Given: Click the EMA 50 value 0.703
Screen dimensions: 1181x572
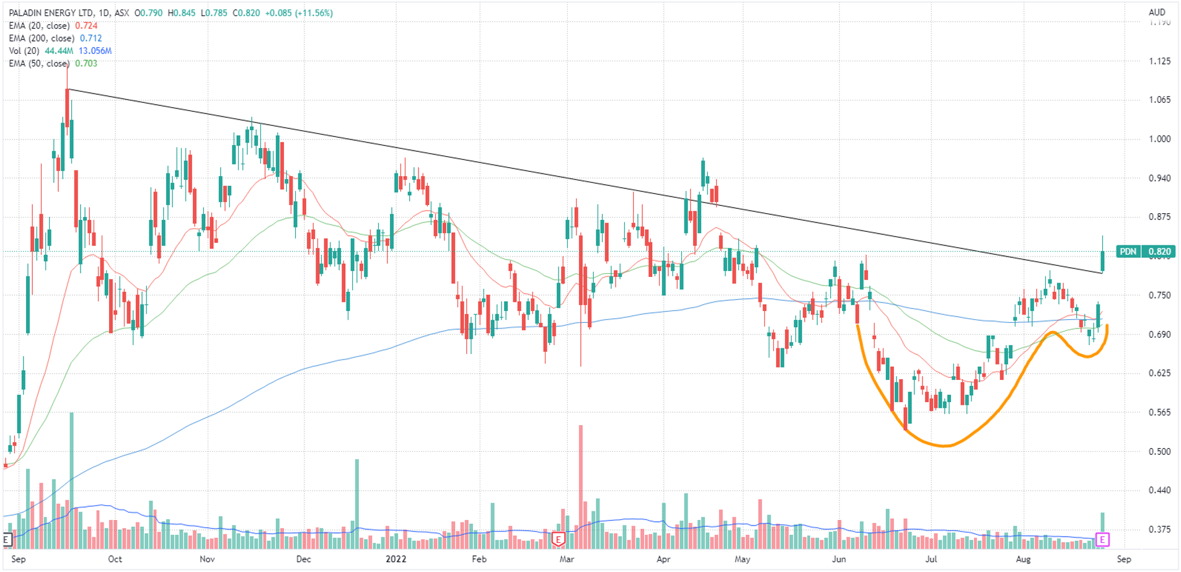Looking at the screenshot, I should click(86, 63).
